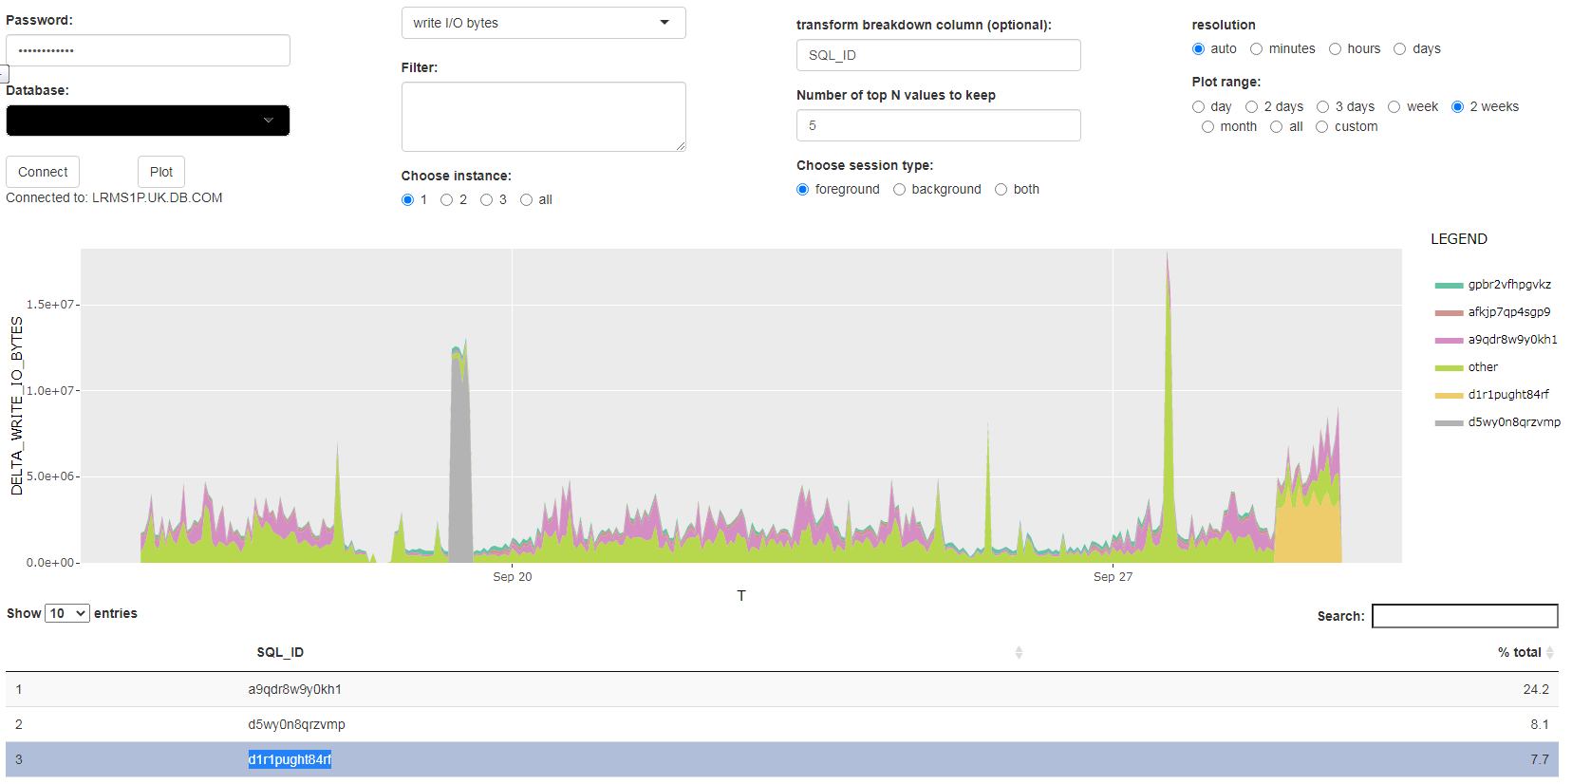Image resolution: width=1572 pixels, height=784 pixels.
Task: Click the 'Number of top N values' field
Action: tap(938, 125)
